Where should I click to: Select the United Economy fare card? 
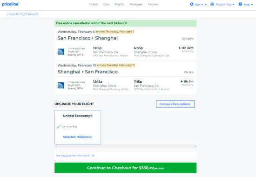pyautogui.click(x=78, y=127)
